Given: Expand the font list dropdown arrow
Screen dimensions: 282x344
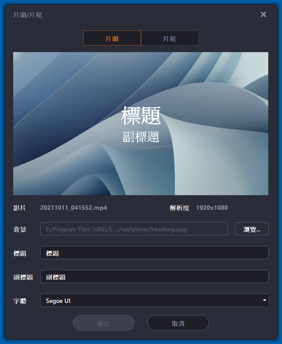Looking at the screenshot, I should pyautogui.click(x=265, y=300).
